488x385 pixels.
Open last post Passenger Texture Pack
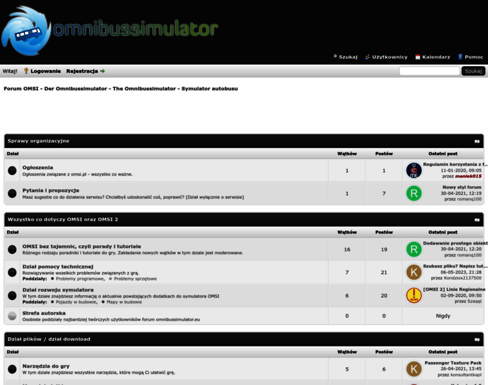(453, 363)
